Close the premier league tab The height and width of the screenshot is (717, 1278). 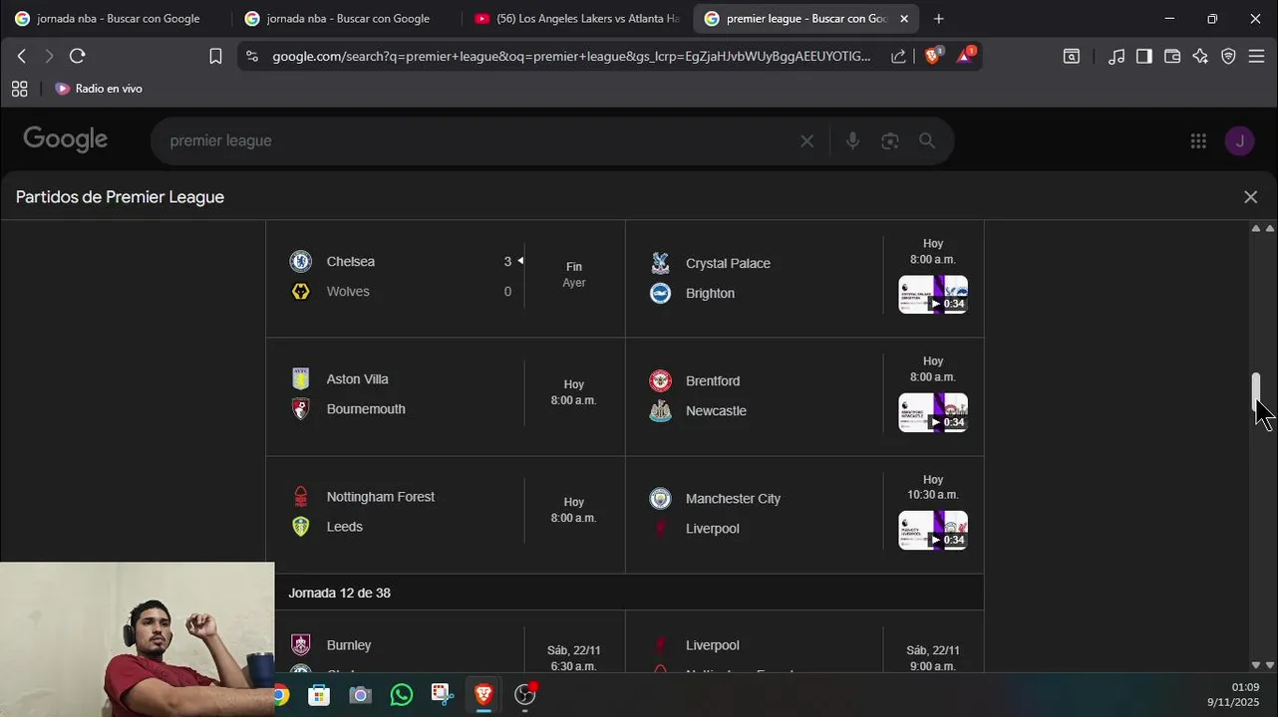click(x=904, y=19)
